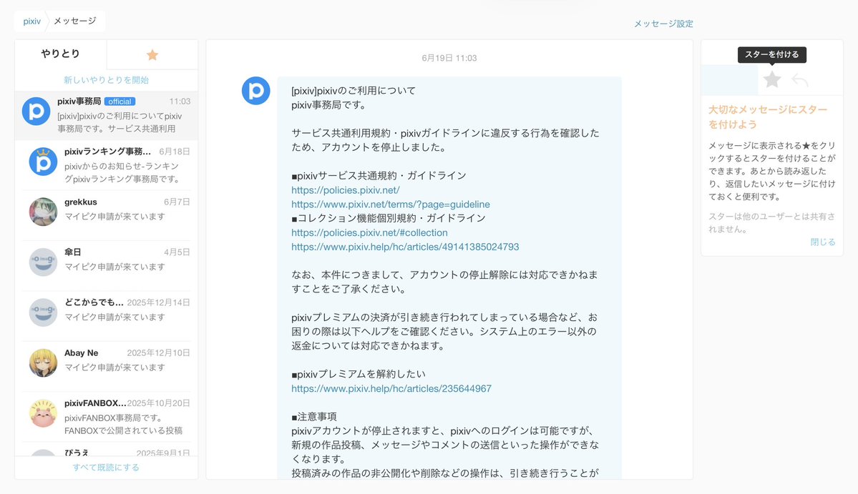Click the official badge next to pixiv事務局
Image resolution: width=858 pixels, height=494 pixels.
[x=120, y=102]
